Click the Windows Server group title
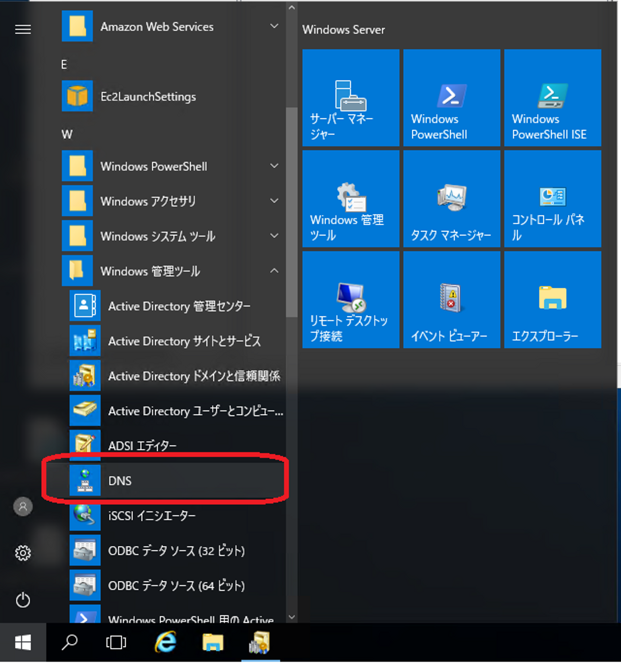Viewport: 621px width, 664px height. pyautogui.click(x=344, y=30)
